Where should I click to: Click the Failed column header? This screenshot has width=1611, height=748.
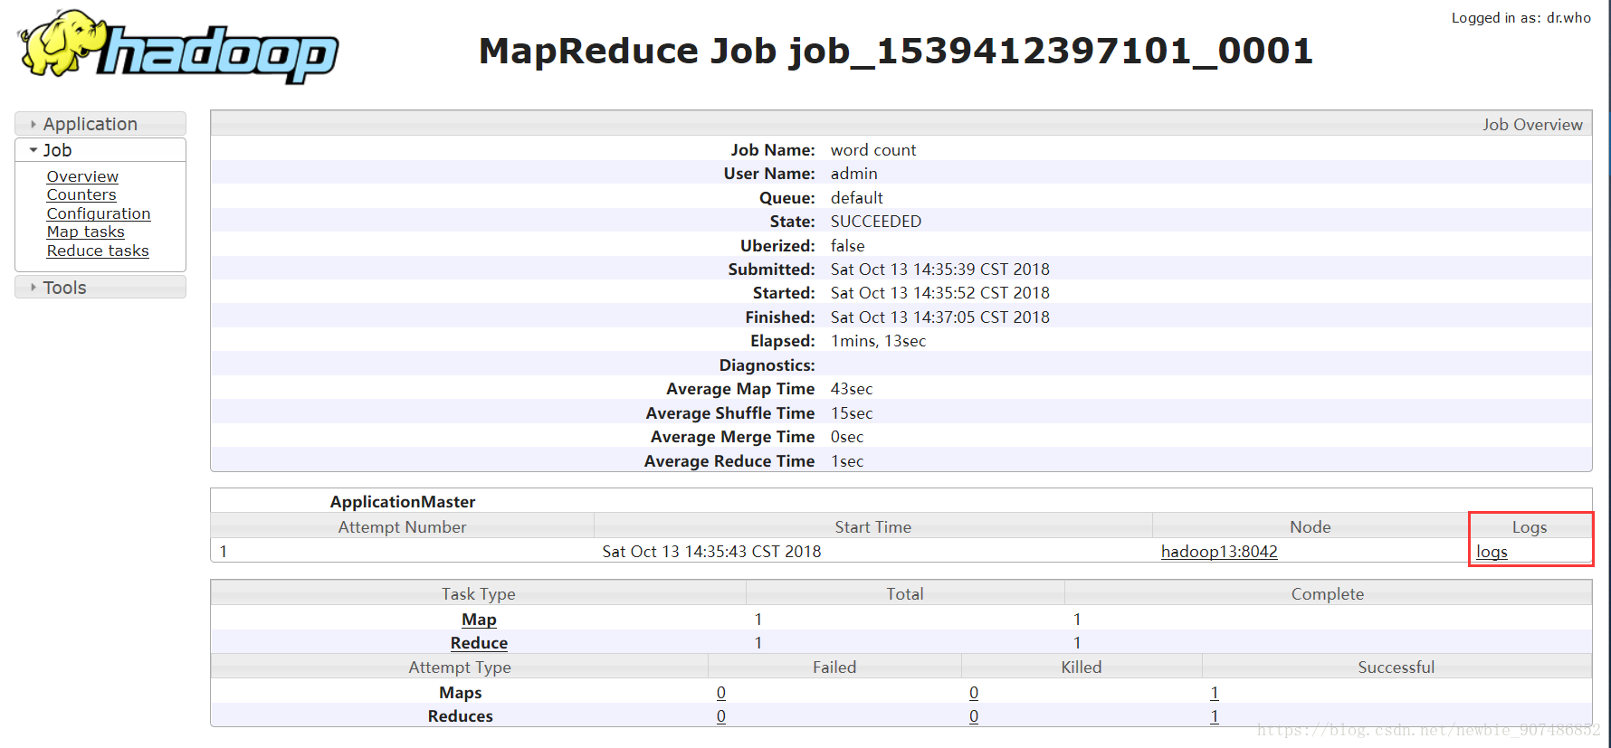pos(834,667)
